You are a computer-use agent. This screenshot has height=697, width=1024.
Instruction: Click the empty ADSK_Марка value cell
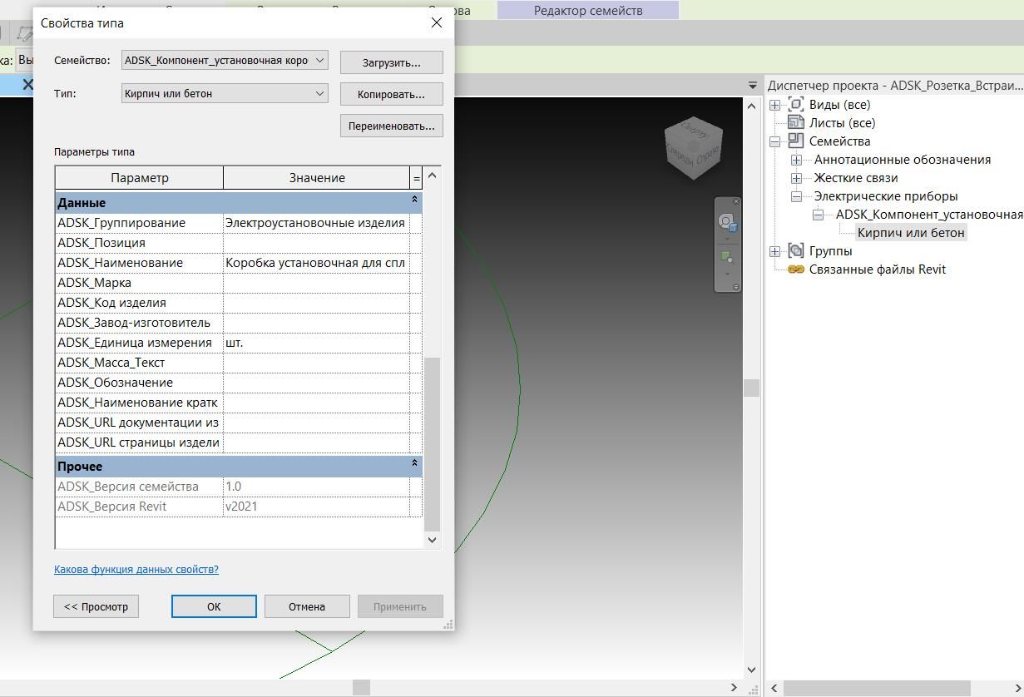pyautogui.click(x=317, y=283)
